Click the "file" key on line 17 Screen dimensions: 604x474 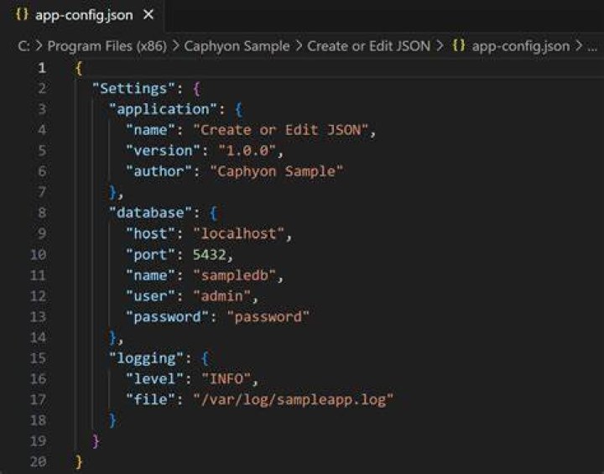151,399
